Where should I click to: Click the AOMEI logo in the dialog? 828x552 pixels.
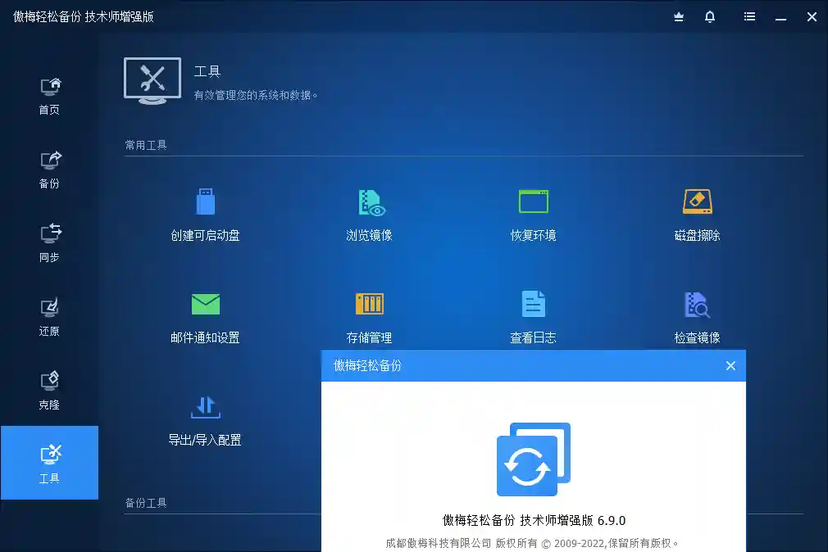[533, 459]
